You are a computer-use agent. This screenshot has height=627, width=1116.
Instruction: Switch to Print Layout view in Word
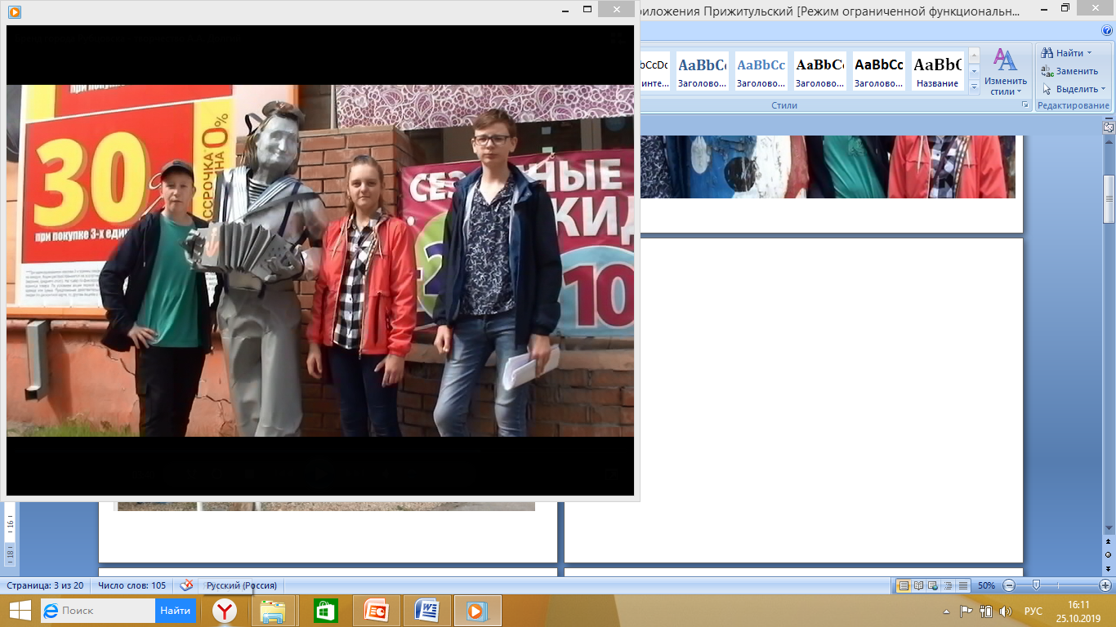pos(904,585)
